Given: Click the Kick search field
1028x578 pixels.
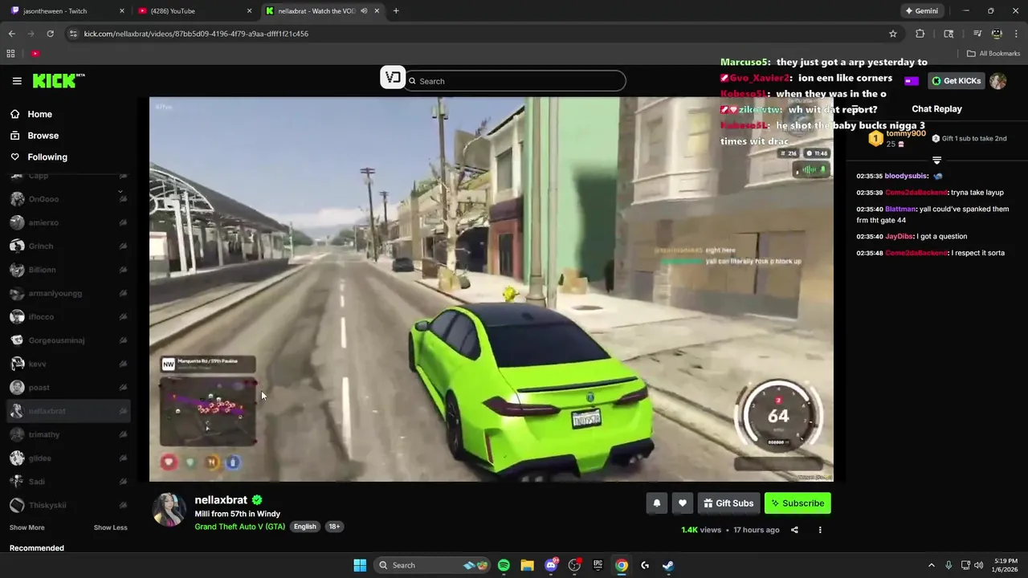Looking at the screenshot, I should (x=515, y=81).
